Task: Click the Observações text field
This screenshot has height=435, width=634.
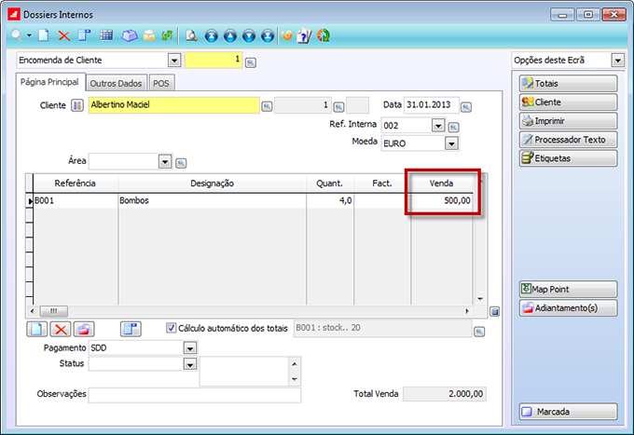Action: [x=195, y=395]
